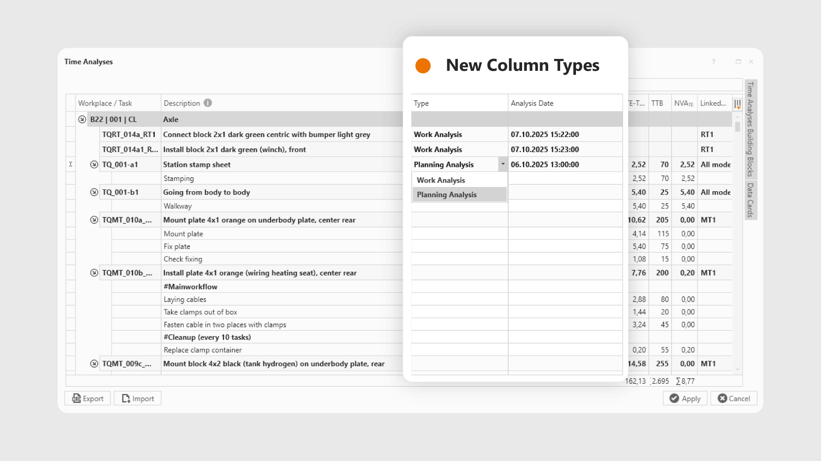Collapse the TQMT_010a task row
Screen dimensions: 821x461
point(94,220)
